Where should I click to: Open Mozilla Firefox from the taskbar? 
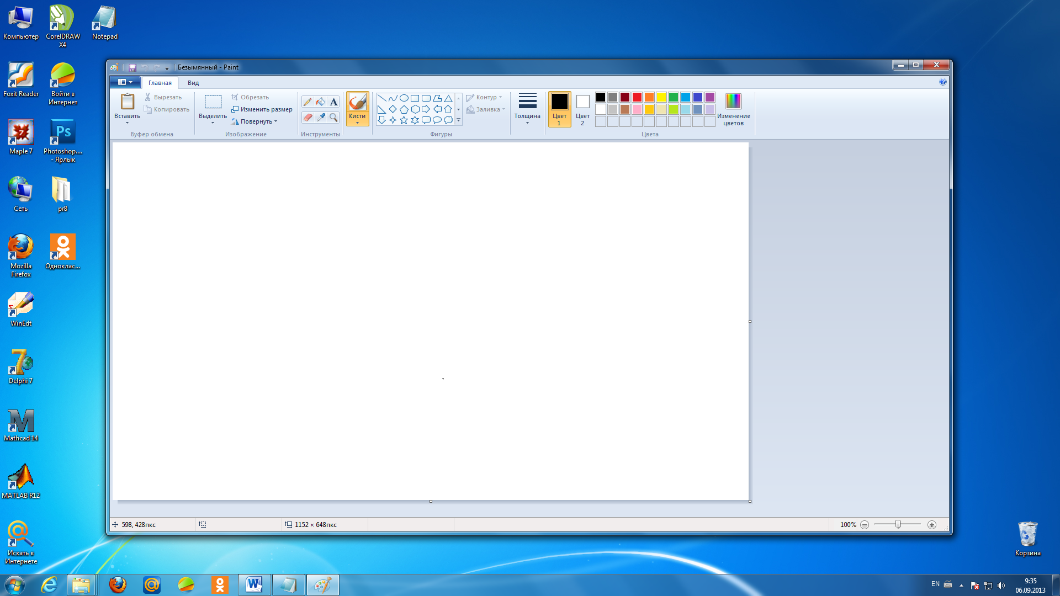pyautogui.click(x=118, y=585)
